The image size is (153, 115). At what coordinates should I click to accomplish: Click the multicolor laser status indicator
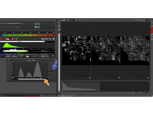[53, 32]
